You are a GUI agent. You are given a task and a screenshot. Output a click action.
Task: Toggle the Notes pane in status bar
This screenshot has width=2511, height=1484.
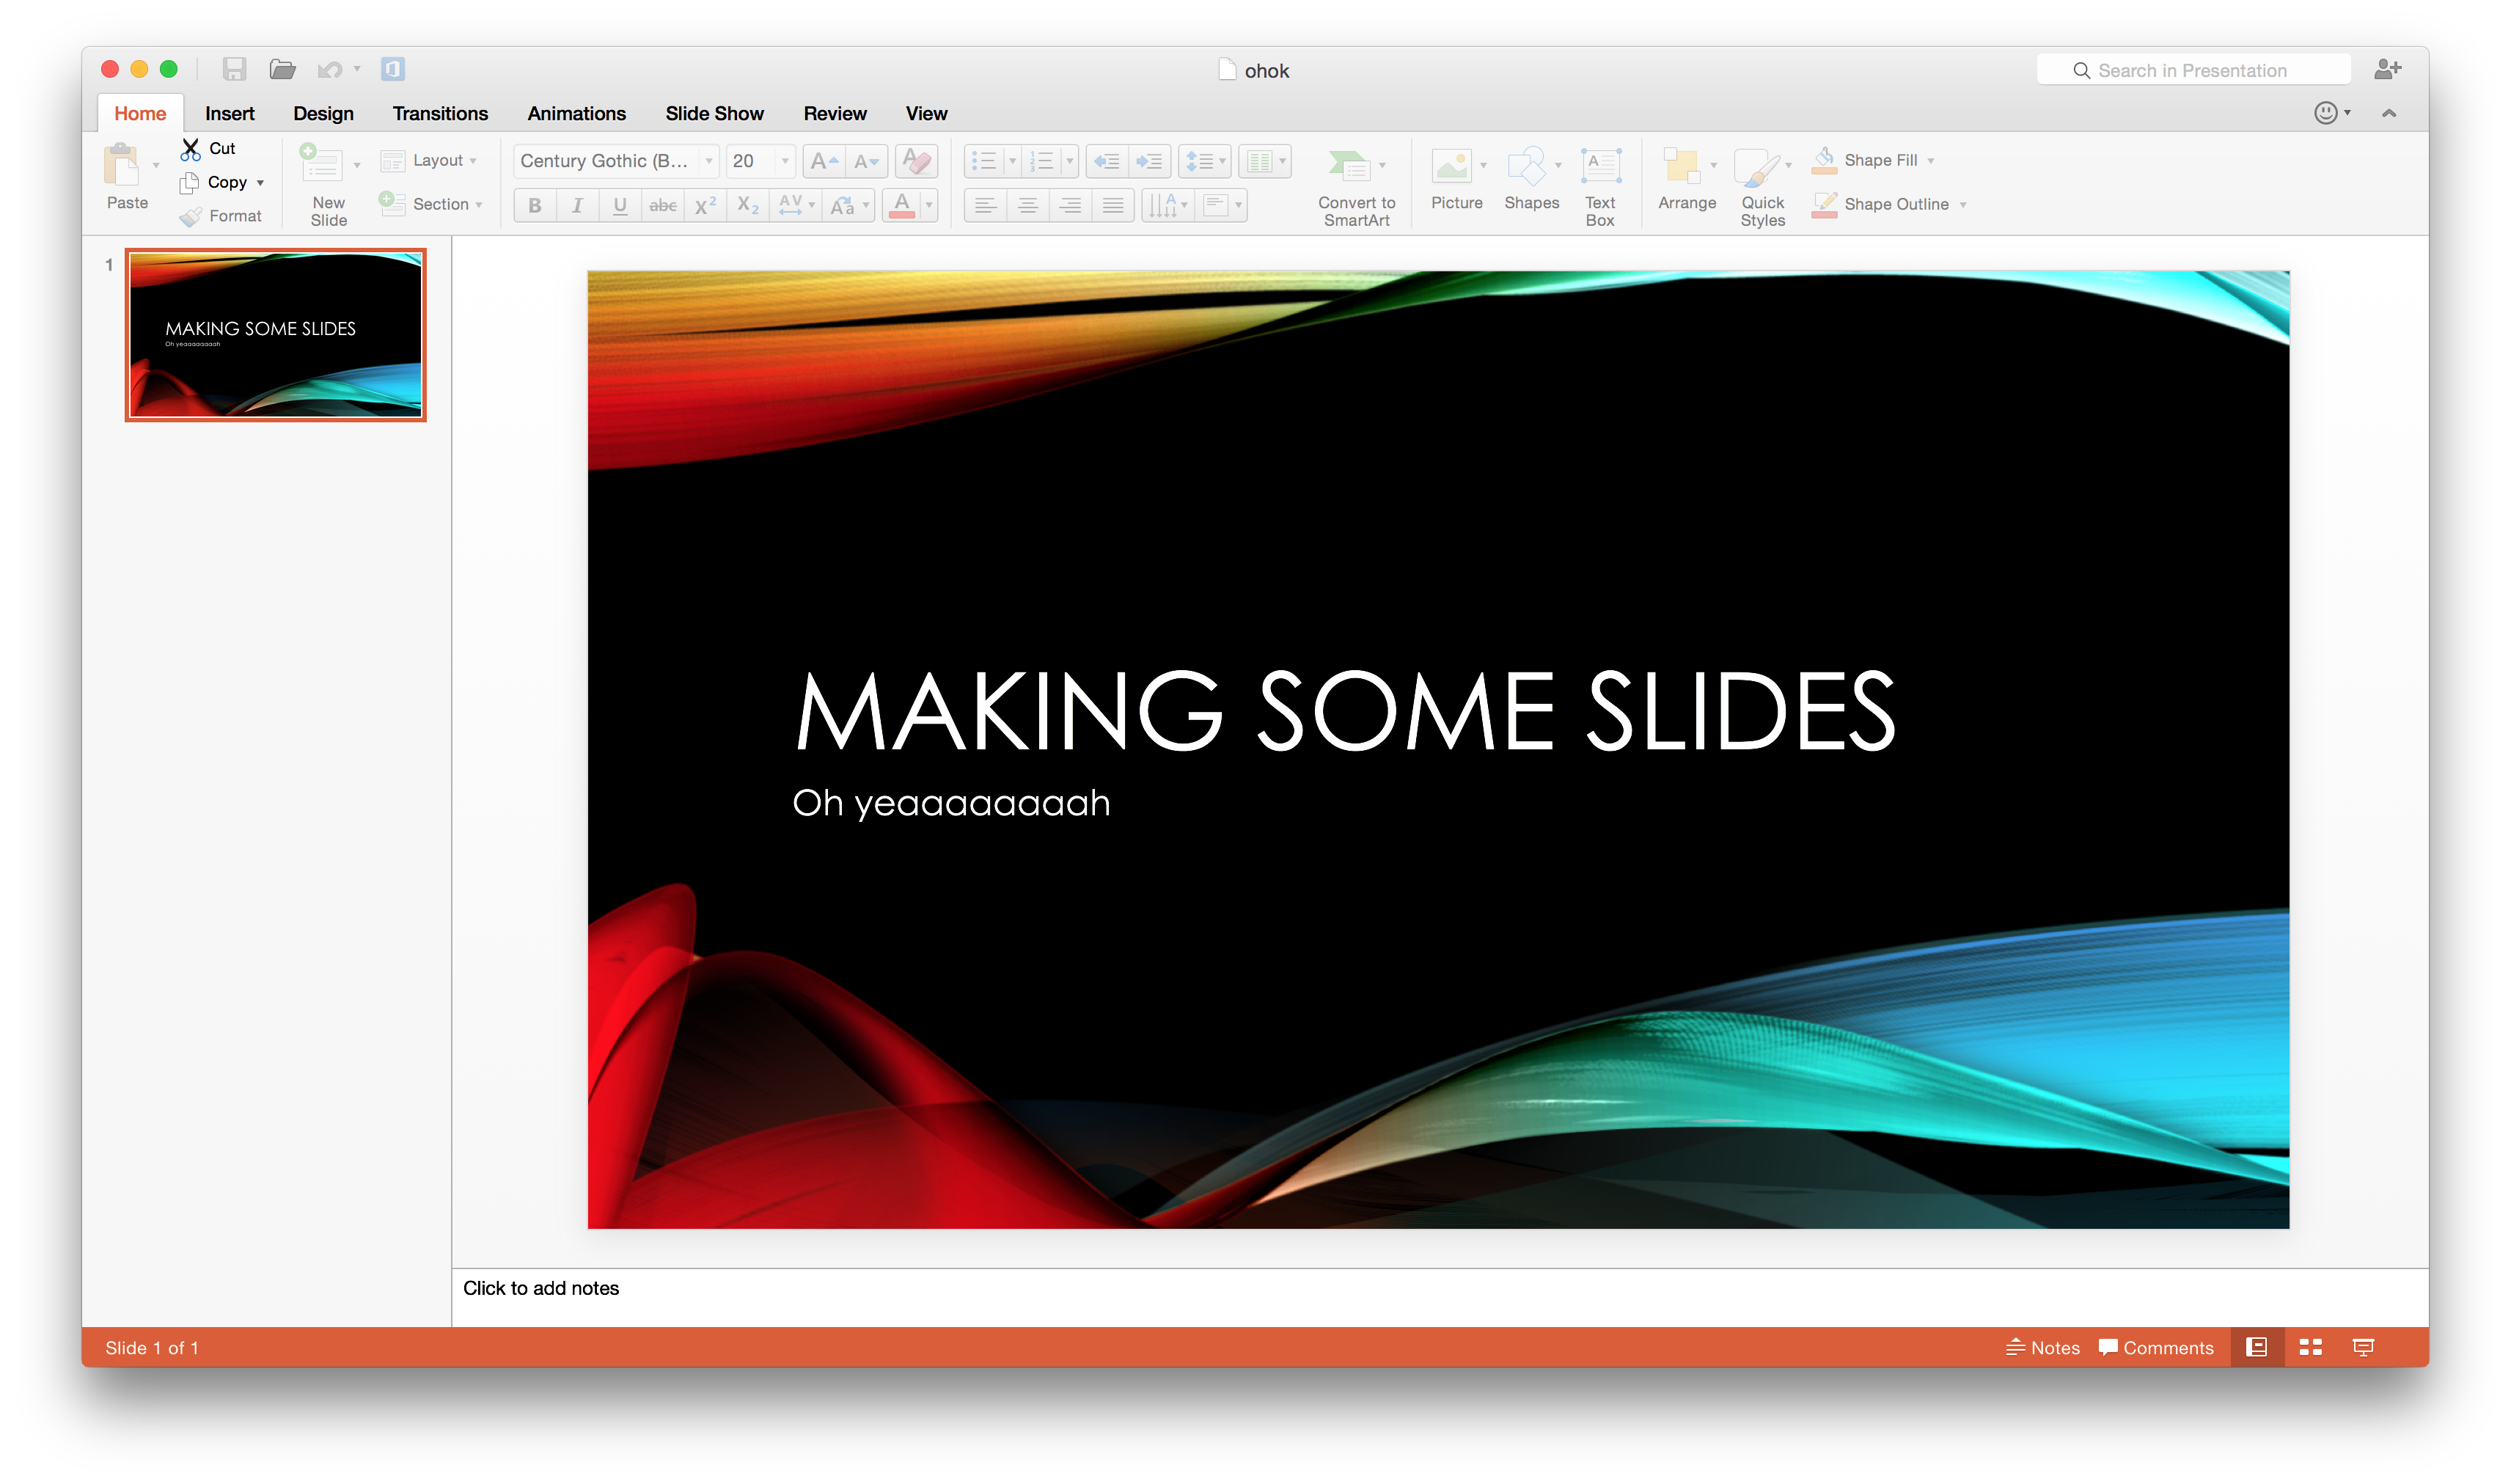[2042, 1348]
